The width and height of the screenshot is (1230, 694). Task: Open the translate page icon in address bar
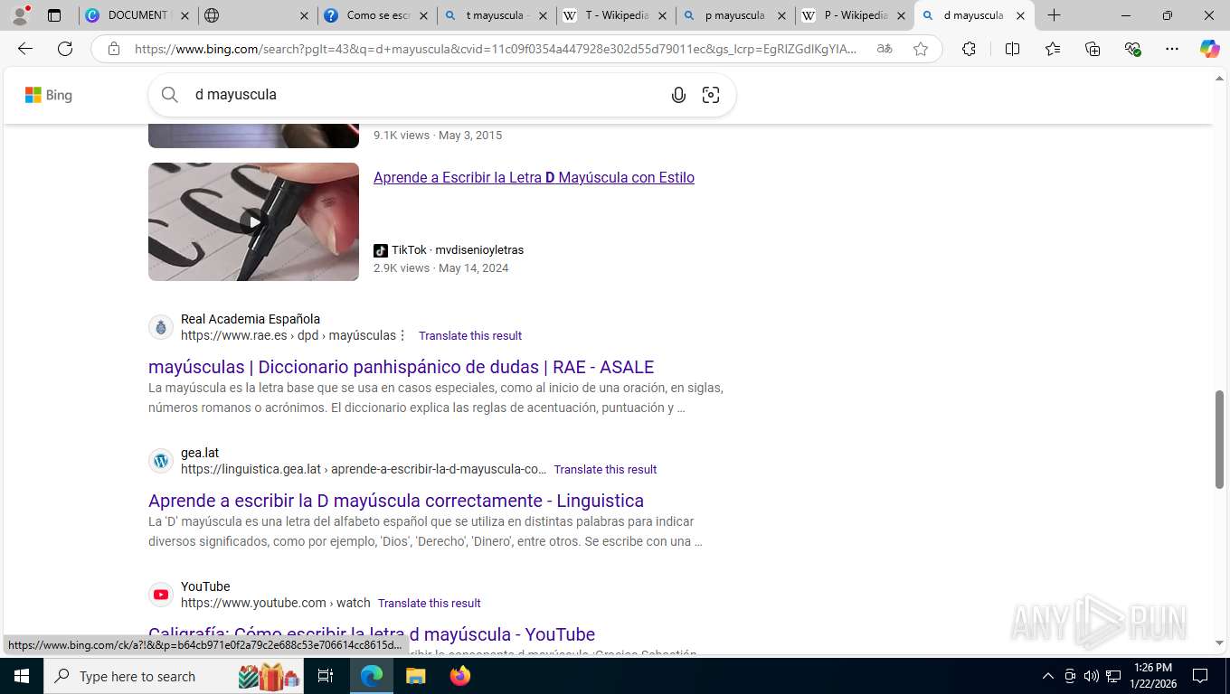[x=885, y=49]
